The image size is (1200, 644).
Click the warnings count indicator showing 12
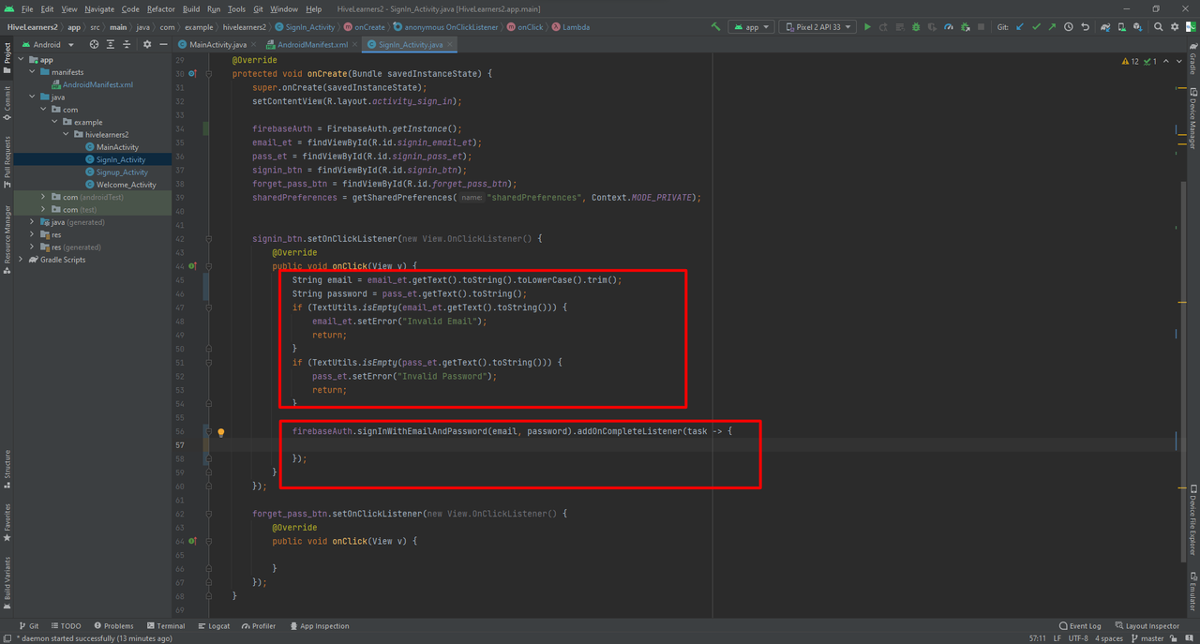click(x=1131, y=61)
